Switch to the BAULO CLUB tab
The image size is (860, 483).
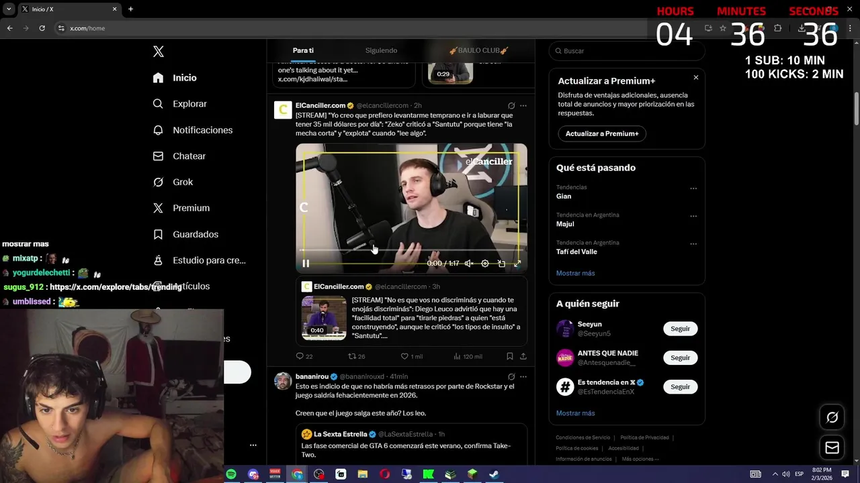(478, 50)
